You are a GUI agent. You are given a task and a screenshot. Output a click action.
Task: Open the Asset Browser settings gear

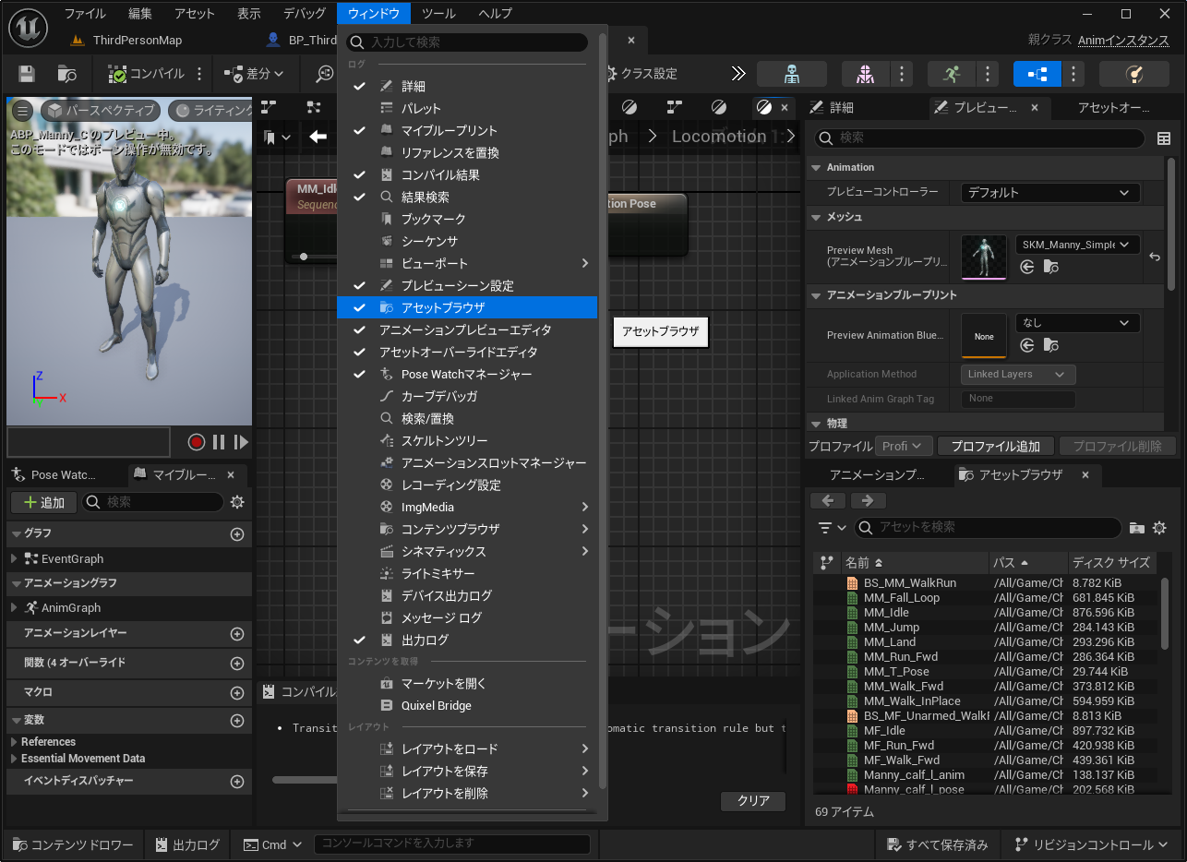point(1160,528)
